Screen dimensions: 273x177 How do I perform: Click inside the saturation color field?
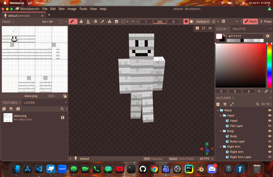pyautogui.click(x=241, y=65)
